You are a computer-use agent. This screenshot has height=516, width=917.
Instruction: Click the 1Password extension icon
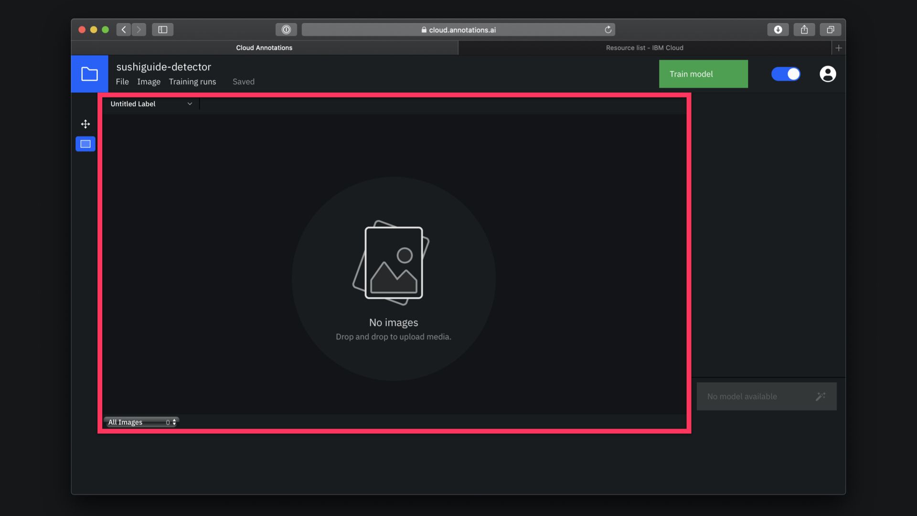286,30
